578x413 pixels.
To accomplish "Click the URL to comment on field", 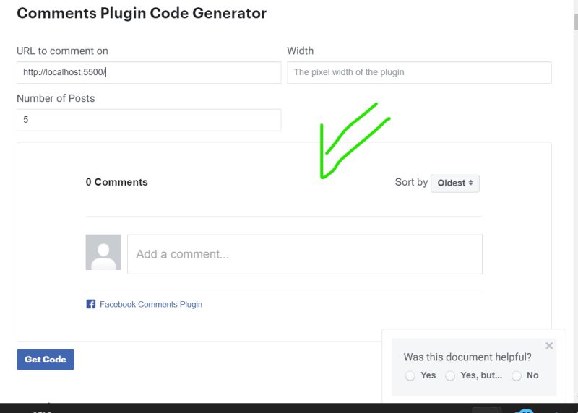I will click(149, 72).
